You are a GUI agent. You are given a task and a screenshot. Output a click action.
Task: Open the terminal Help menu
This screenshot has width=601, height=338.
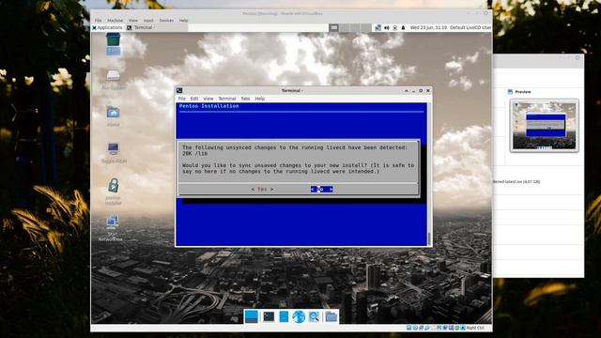(x=260, y=99)
